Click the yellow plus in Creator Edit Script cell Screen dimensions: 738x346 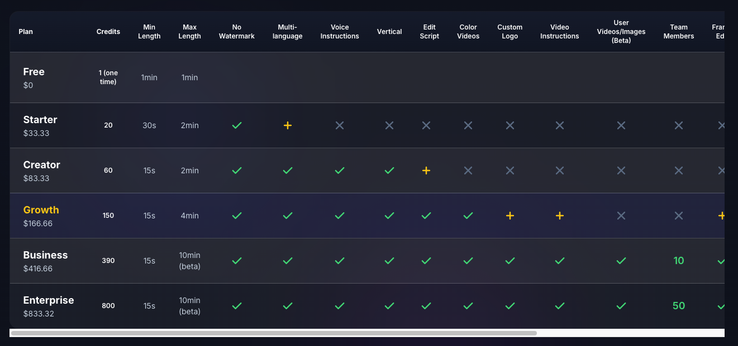click(426, 170)
